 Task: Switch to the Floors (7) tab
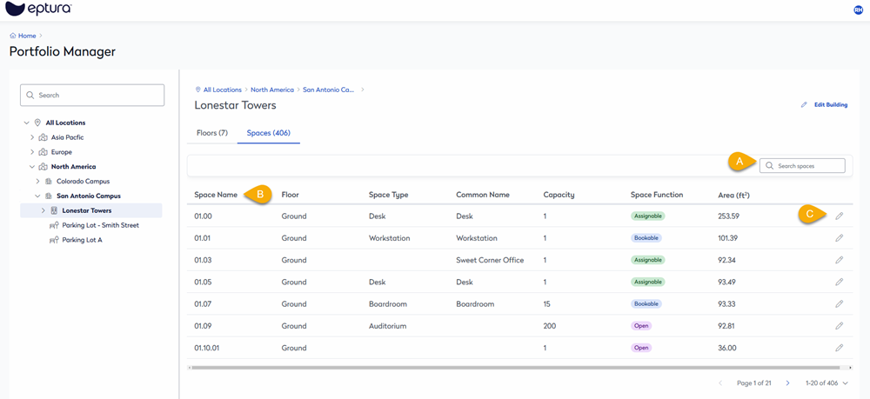(x=212, y=133)
